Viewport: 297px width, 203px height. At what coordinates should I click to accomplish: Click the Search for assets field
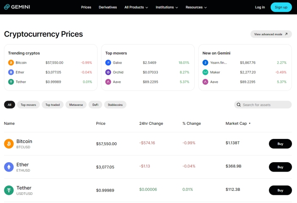pos(266,104)
